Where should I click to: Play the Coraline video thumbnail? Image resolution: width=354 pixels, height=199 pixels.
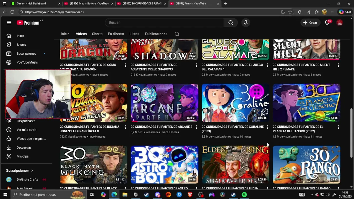235,103
